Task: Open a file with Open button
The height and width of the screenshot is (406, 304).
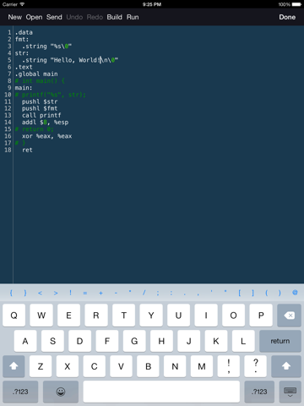Action: coord(34,17)
